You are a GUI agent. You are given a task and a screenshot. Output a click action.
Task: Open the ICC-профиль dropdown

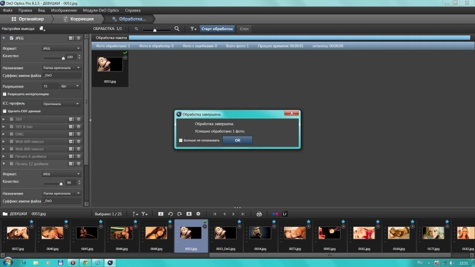click(x=61, y=104)
